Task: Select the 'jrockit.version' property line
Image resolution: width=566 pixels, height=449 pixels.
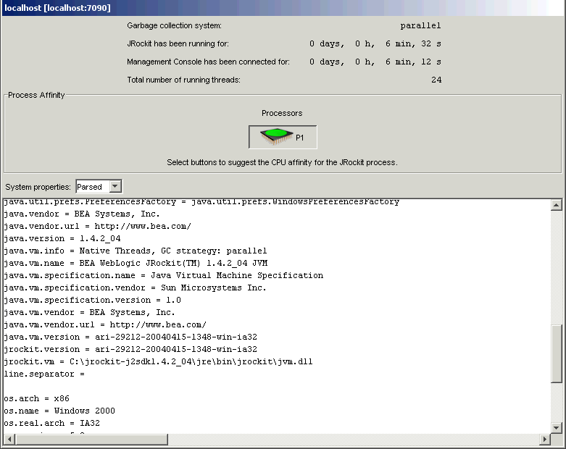Action: click(x=130, y=349)
